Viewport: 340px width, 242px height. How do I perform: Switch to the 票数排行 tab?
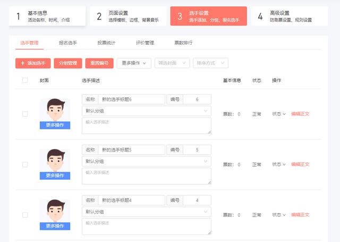pyautogui.click(x=183, y=43)
